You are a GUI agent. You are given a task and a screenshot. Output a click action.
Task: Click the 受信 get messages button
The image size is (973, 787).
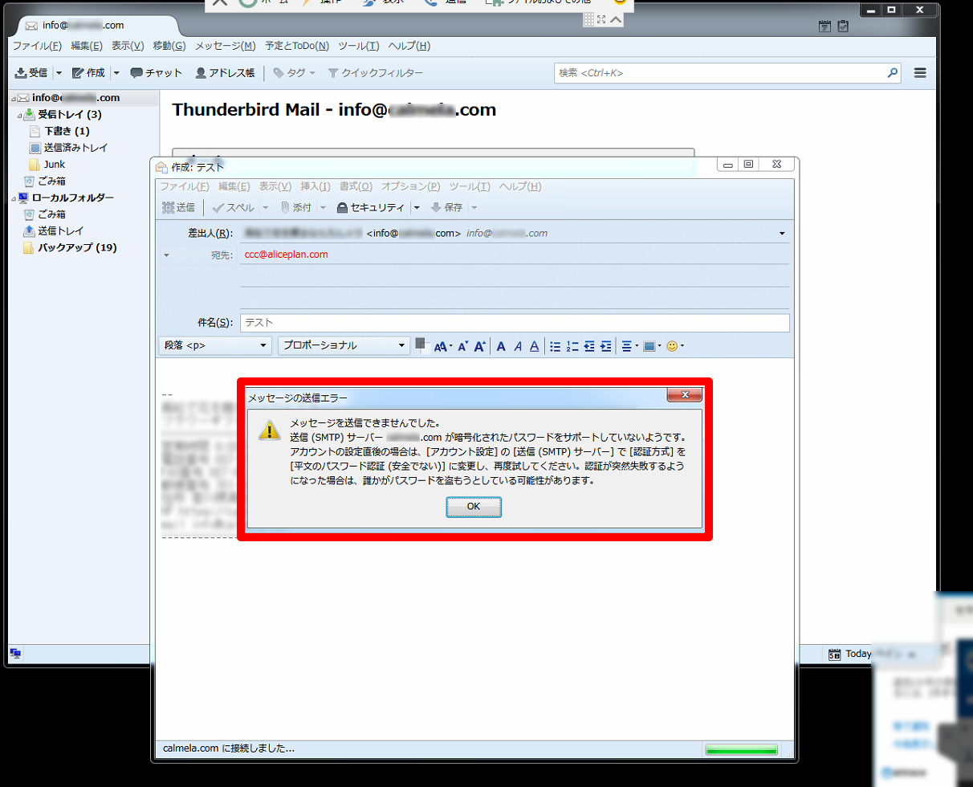pos(32,73)
